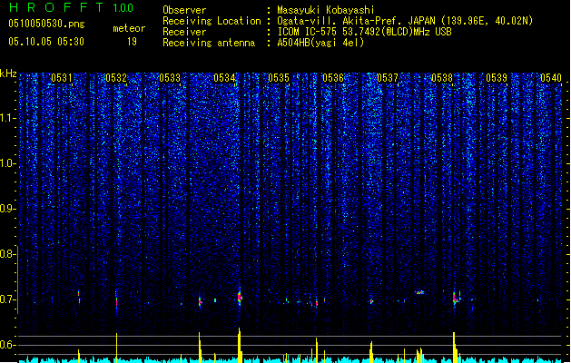Screen dimensions: 571x363
Task: Click the meteor echo just after 0538
Action: coord(456,299)
